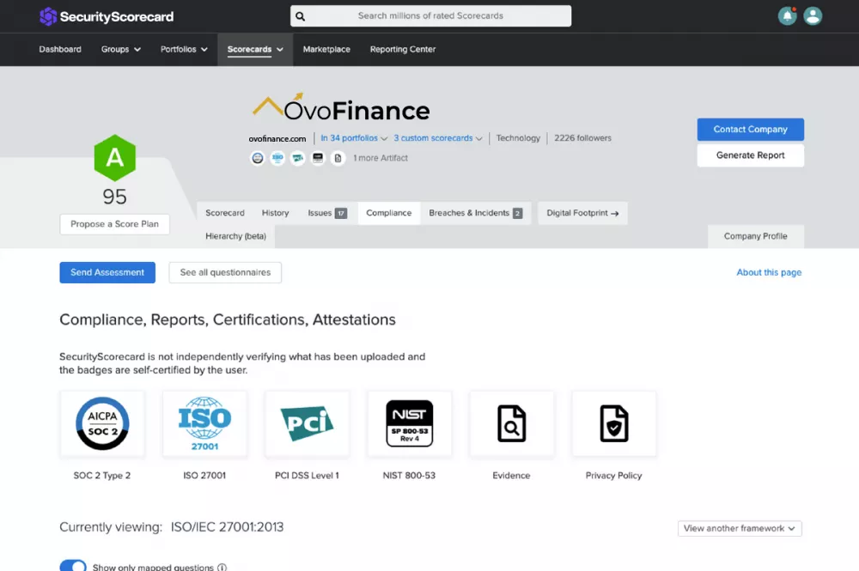Focus the Search rated Scorecards field
This screenshot has height=571, width=859.
430,15
